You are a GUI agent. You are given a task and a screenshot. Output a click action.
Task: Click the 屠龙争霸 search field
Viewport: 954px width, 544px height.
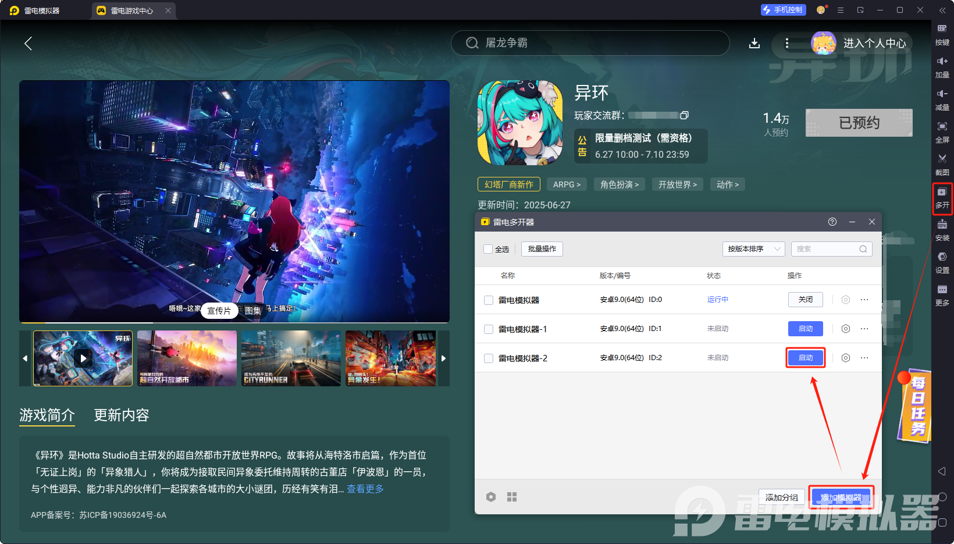590,43
